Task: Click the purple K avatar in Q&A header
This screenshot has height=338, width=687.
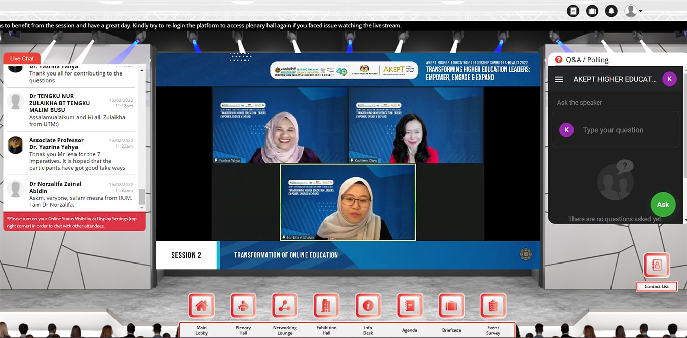Action: 669,79
